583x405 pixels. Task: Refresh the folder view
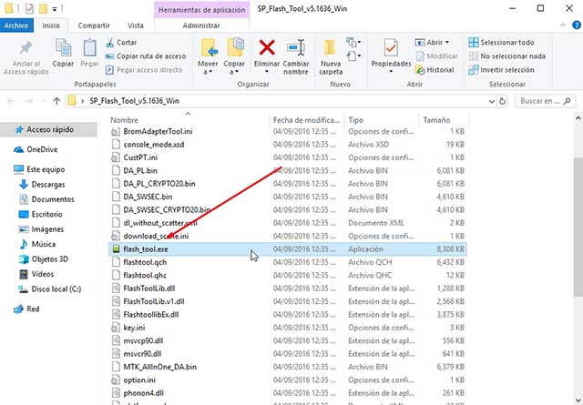click(502, 101)
